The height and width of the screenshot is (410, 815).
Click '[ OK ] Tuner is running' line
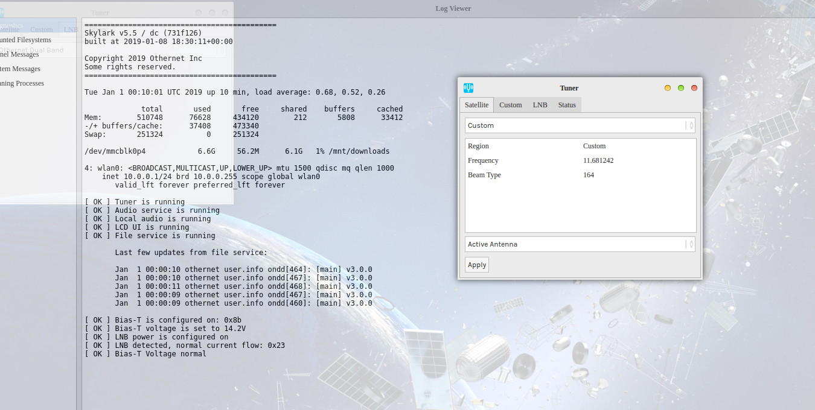[135, 202]
